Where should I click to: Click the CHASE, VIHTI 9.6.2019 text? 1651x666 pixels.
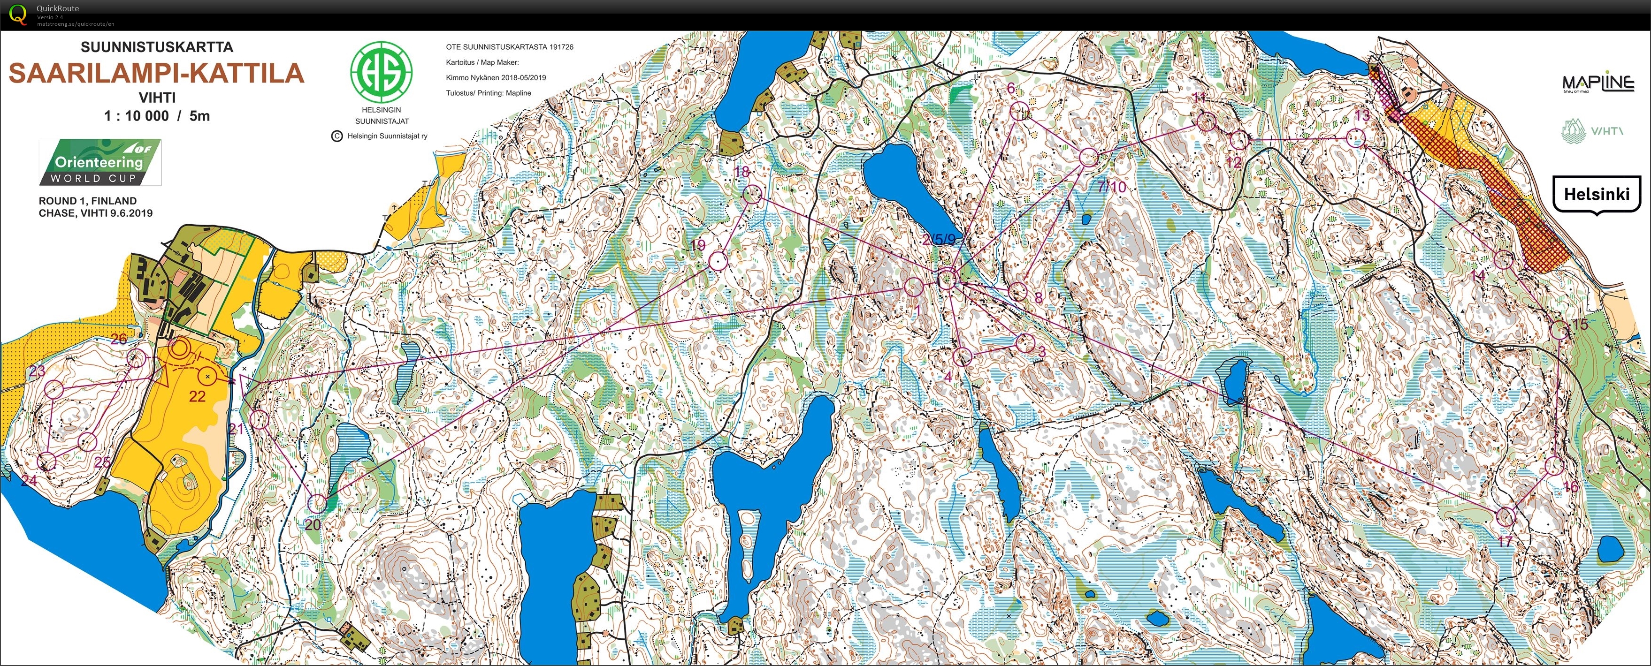95,212
